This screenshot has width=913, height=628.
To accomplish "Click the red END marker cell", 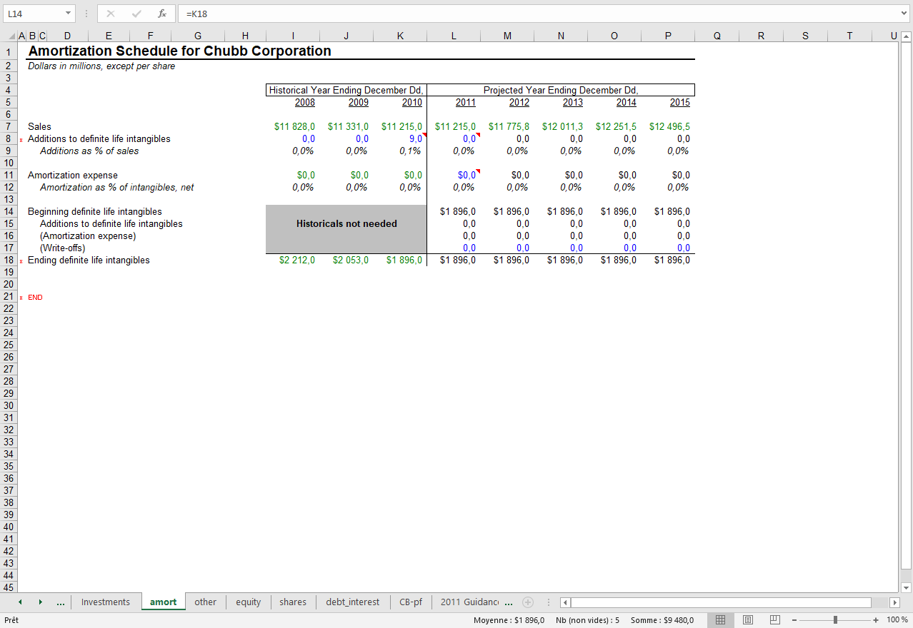I will click(x=35, y=298).
